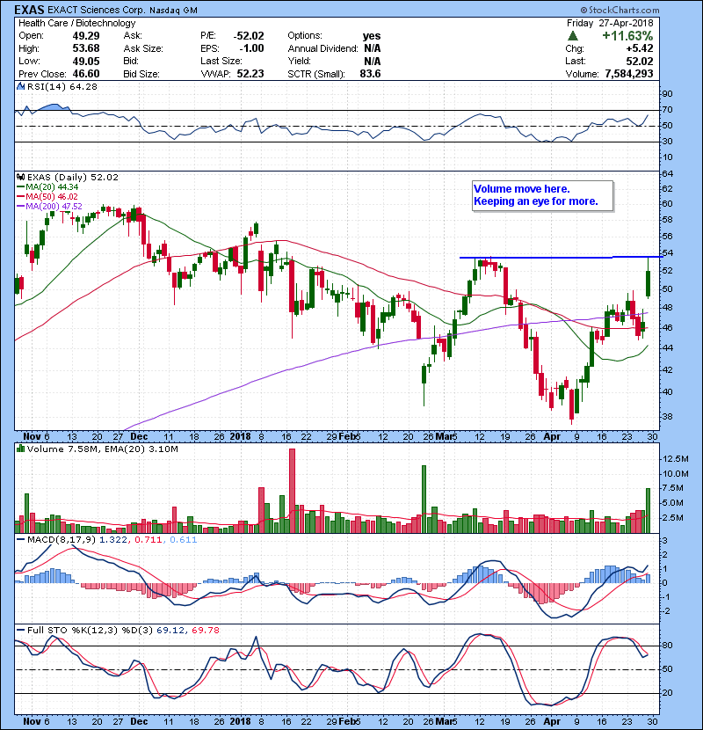Click the volume bars icon beside Volume 7.58M

20,449
